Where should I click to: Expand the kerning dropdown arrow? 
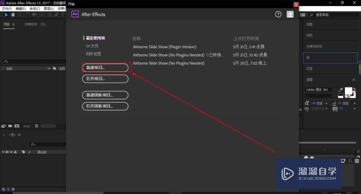click(326, 109)
